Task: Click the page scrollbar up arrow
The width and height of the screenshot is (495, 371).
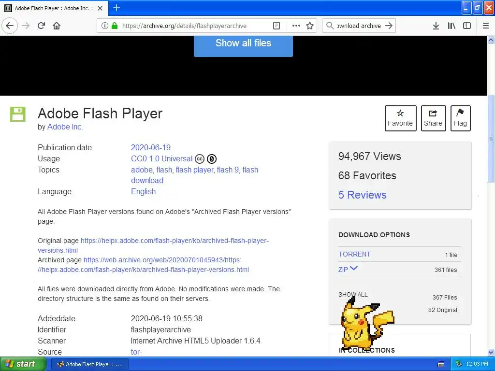Action: coord(491,40)
